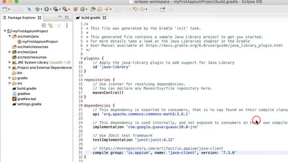
Task: Maximize the Package Explorer panel
Action: pyautogui.click(x=67, y=18)
